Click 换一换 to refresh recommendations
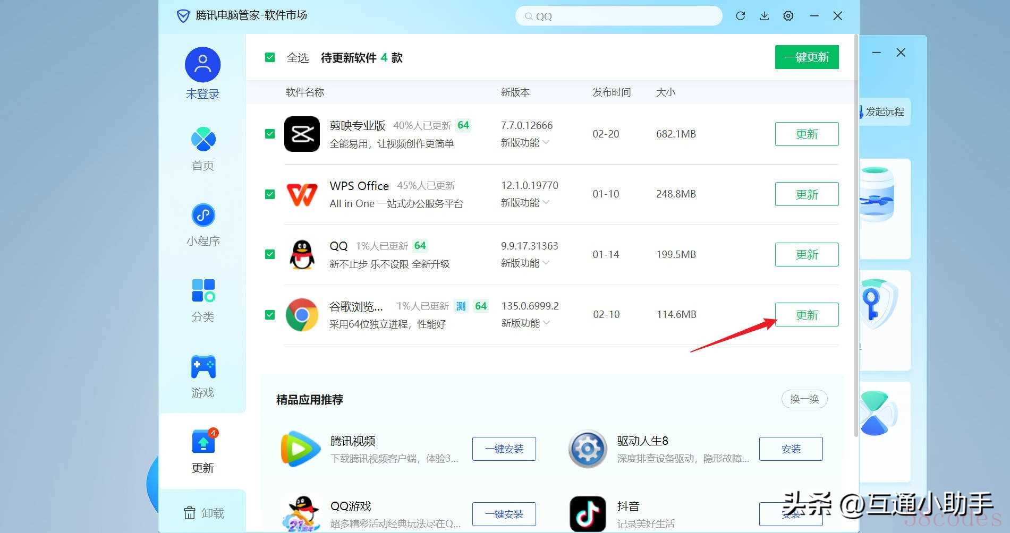Screen dimensions: 1010x533 (x=804, y=399)
